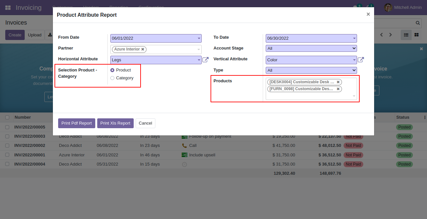Open the To Date picker 06/30/2022
427x219 pixels.
[311, 38]
